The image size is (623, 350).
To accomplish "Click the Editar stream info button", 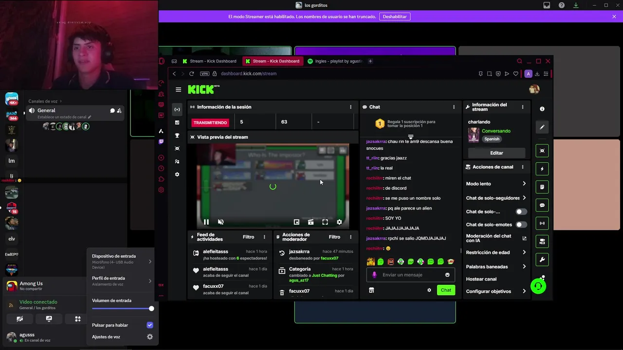I will click(496, 153).
